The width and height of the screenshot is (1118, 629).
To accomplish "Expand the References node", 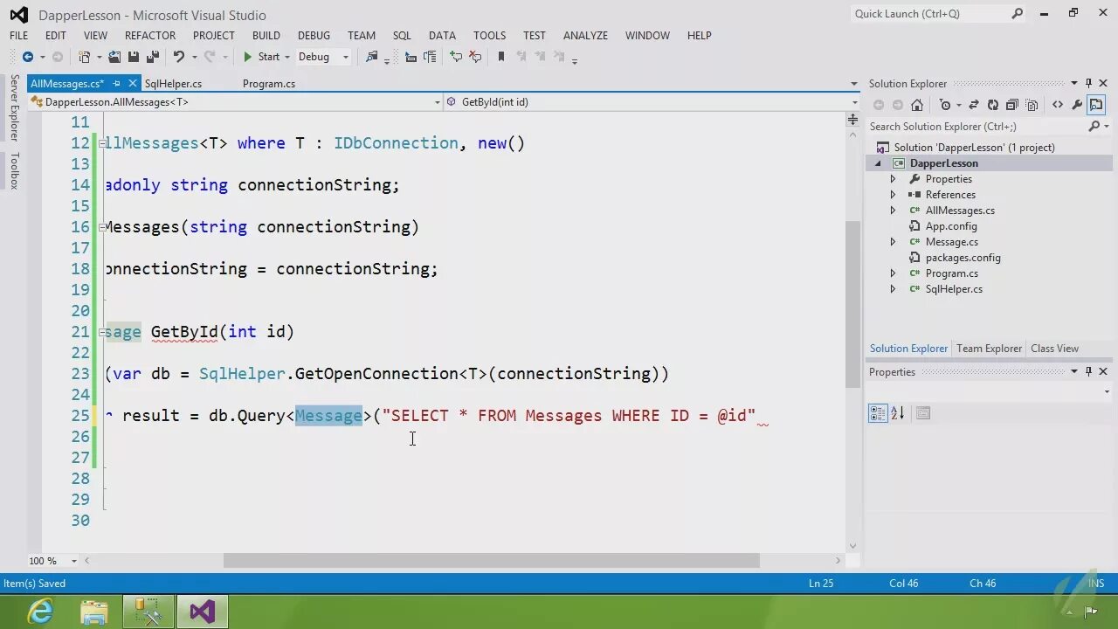I will tap(893, 195).
